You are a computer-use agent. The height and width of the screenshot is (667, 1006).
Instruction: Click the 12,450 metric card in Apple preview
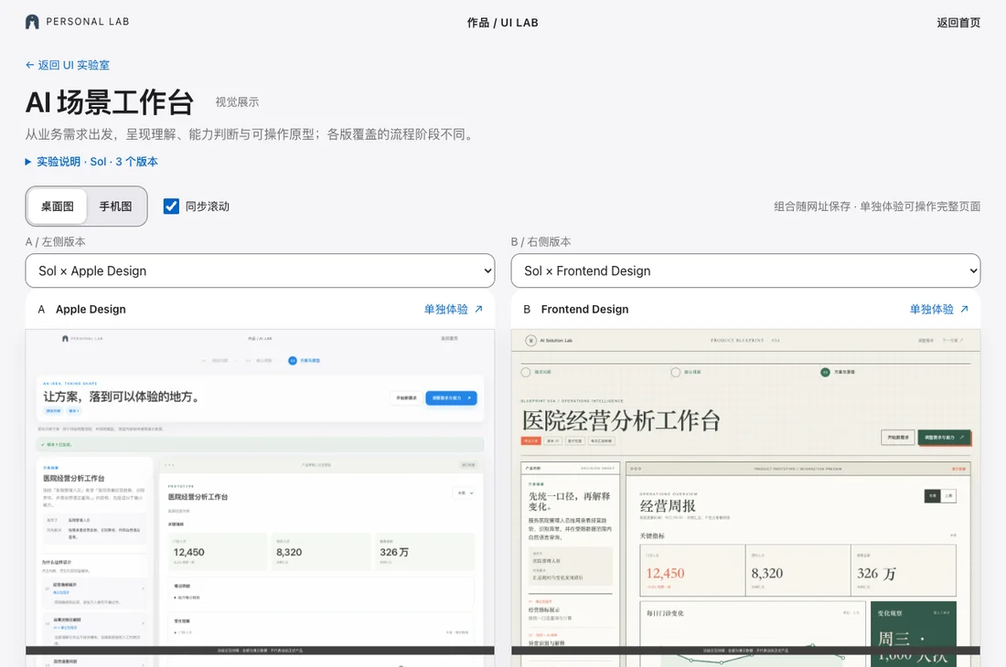(217, 551)
